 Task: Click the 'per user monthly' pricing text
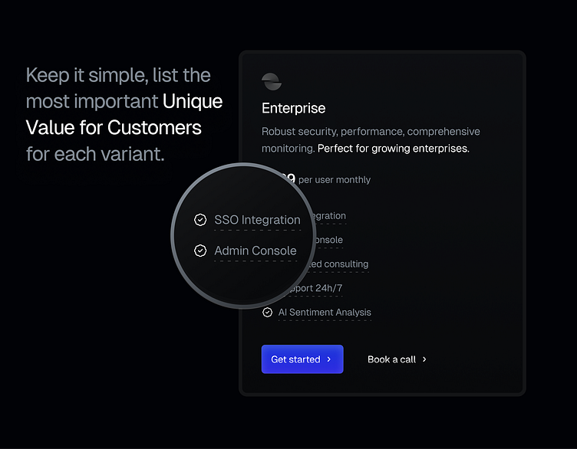pyautogui.click(x=334, y=180)
